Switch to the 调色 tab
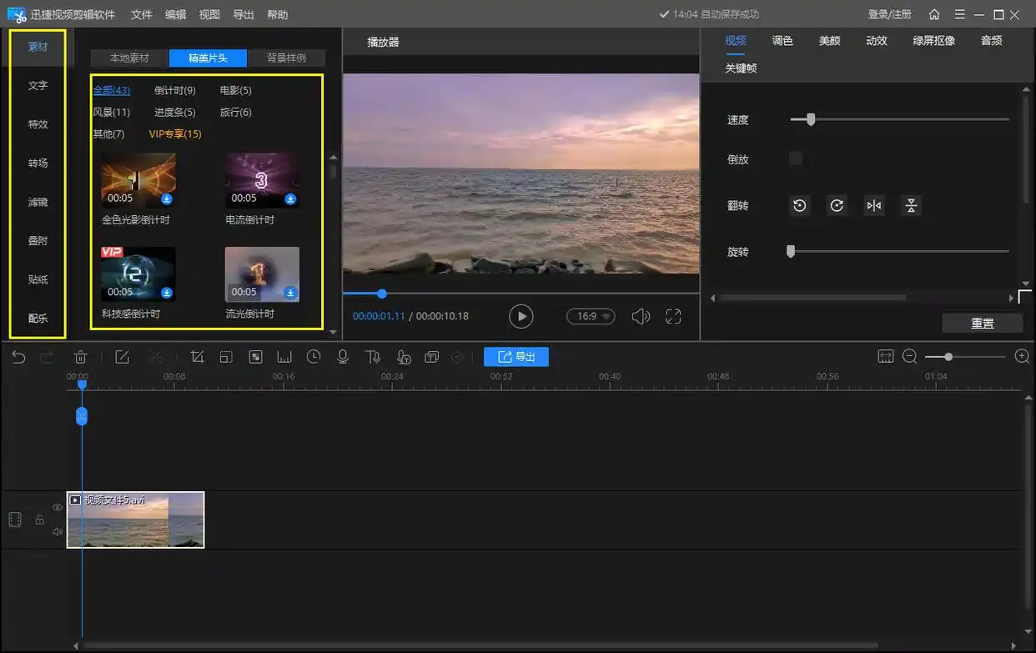The height and width of the screenshot is (653, 1036). coord(782,40)
